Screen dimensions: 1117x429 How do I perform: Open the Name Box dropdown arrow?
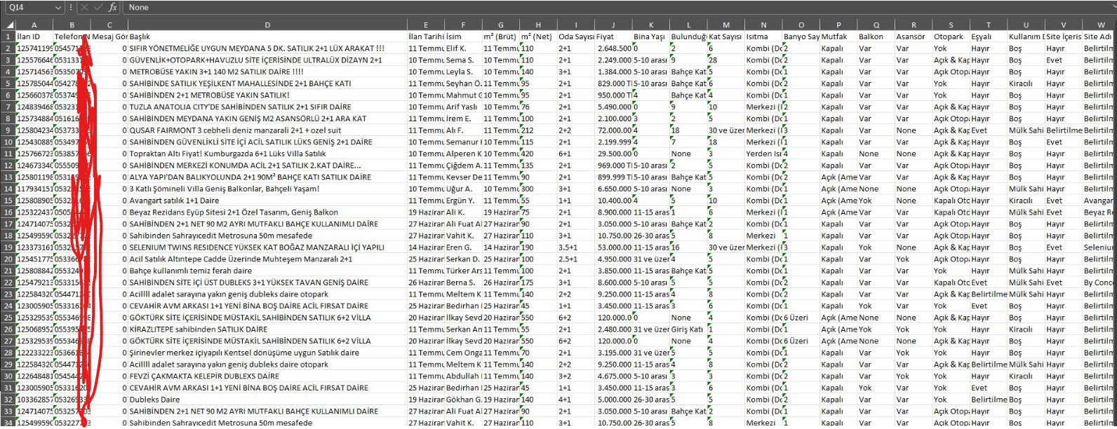pyautogui.click(x=58, y=7)
